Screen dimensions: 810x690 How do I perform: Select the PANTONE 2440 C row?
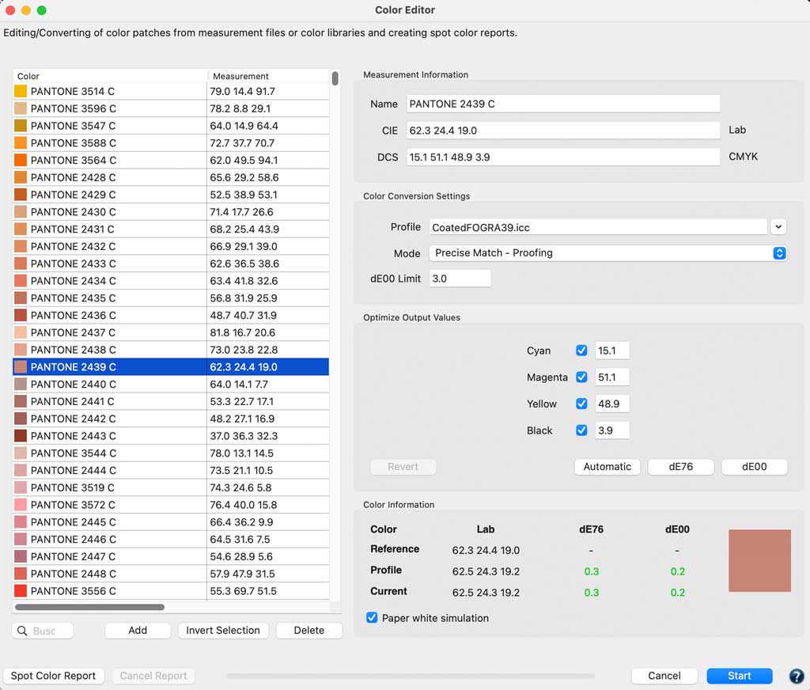coord(171,384)
